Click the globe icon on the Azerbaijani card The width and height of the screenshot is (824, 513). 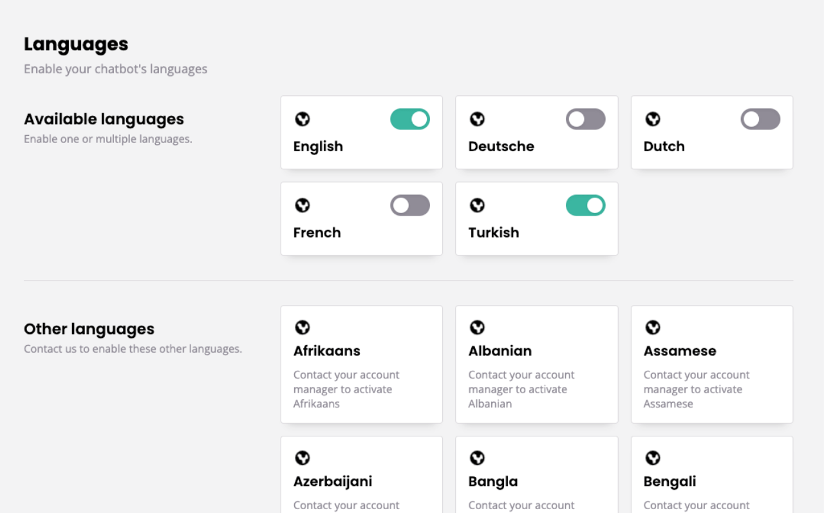pos(302,458)
